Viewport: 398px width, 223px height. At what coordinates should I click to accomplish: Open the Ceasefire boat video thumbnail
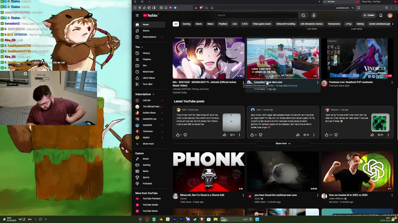point(283,58)
